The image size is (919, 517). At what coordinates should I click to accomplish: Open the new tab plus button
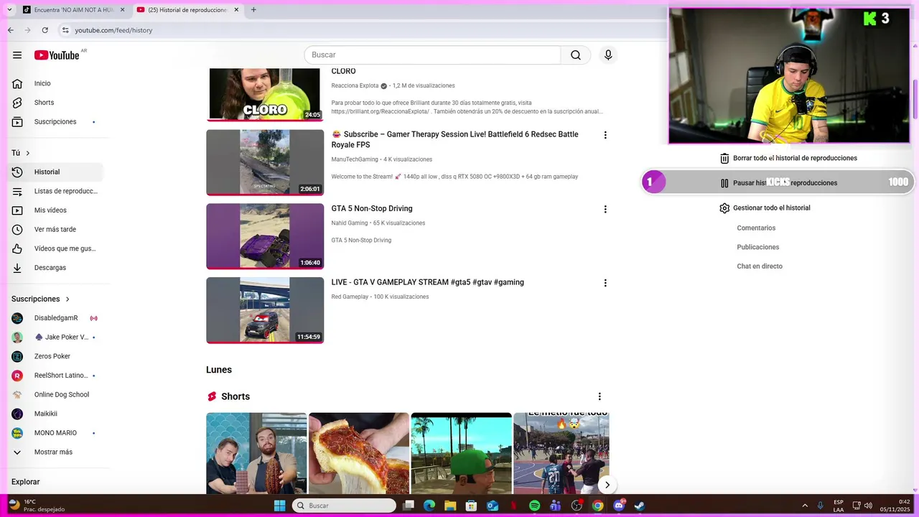[x=253, y=10]
